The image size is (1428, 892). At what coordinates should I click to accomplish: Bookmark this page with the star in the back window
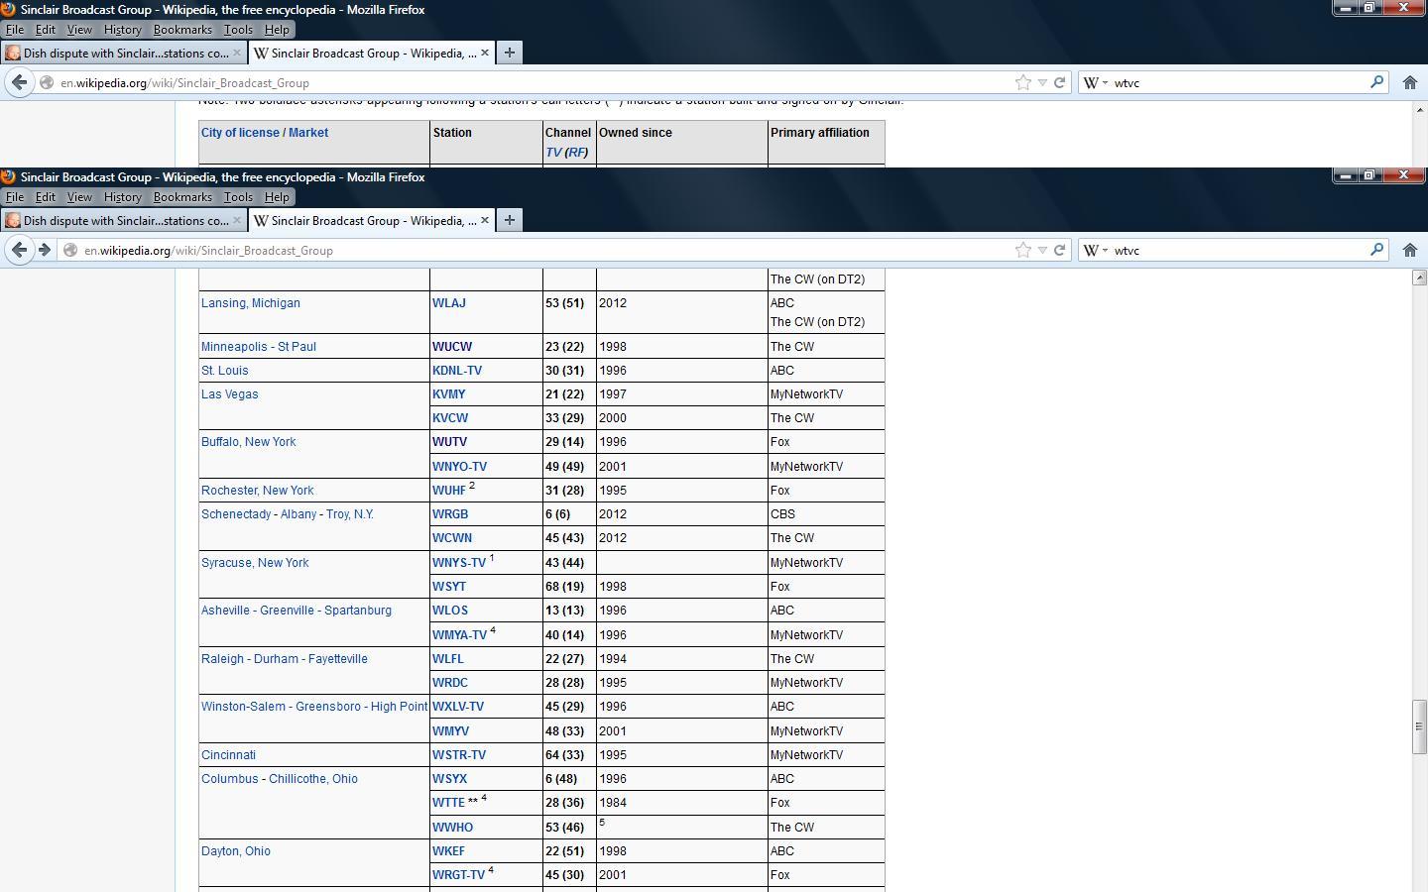(x=1023, y=82)
